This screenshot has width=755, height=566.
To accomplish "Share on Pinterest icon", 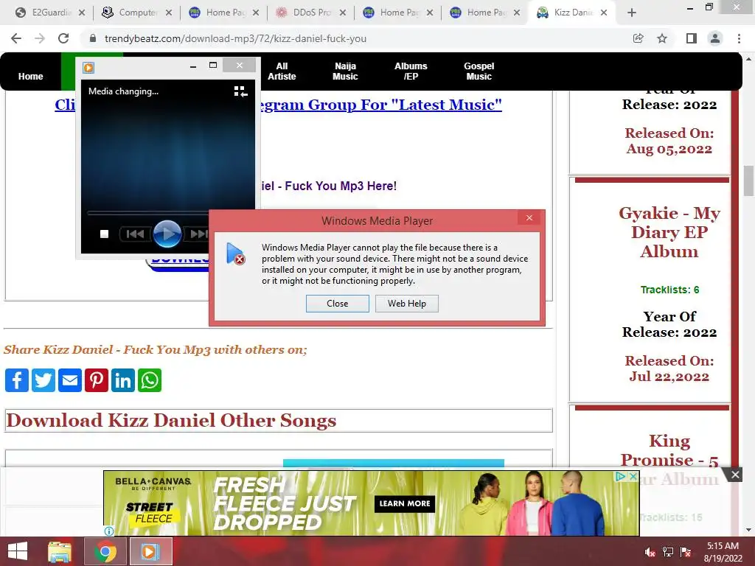I will coord(97,380).
